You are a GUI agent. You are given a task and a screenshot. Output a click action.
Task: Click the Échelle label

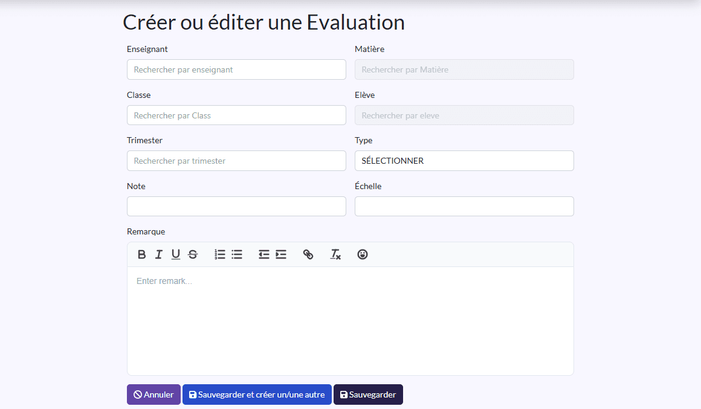(368, 186)
